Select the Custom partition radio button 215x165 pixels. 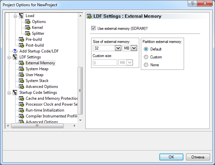click(x=146, y=57)
